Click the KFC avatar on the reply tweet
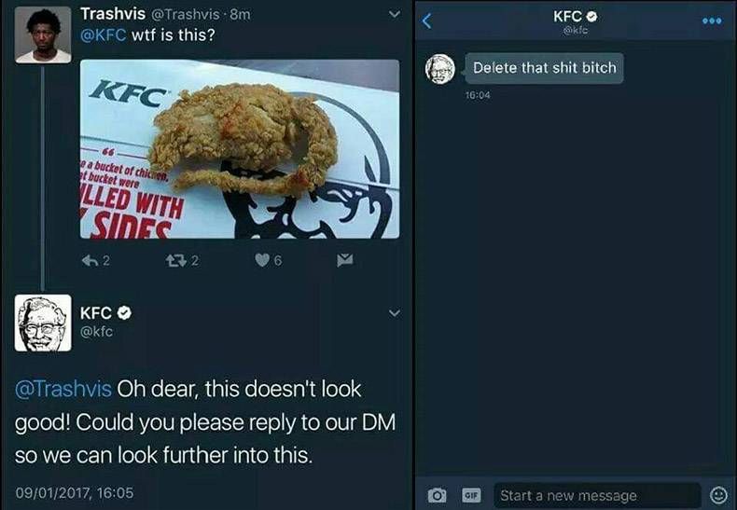737x510 pixels. coord(43,324)
